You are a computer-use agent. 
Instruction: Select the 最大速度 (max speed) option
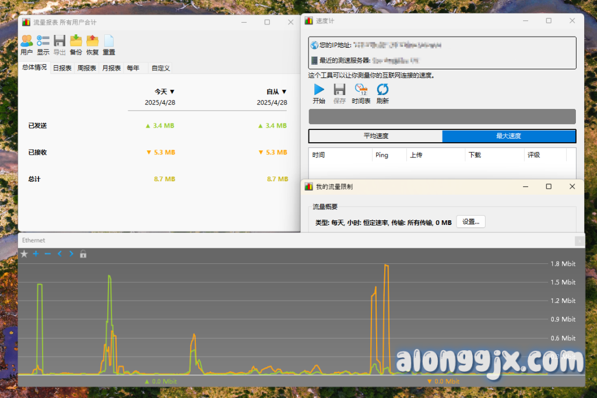508,136
